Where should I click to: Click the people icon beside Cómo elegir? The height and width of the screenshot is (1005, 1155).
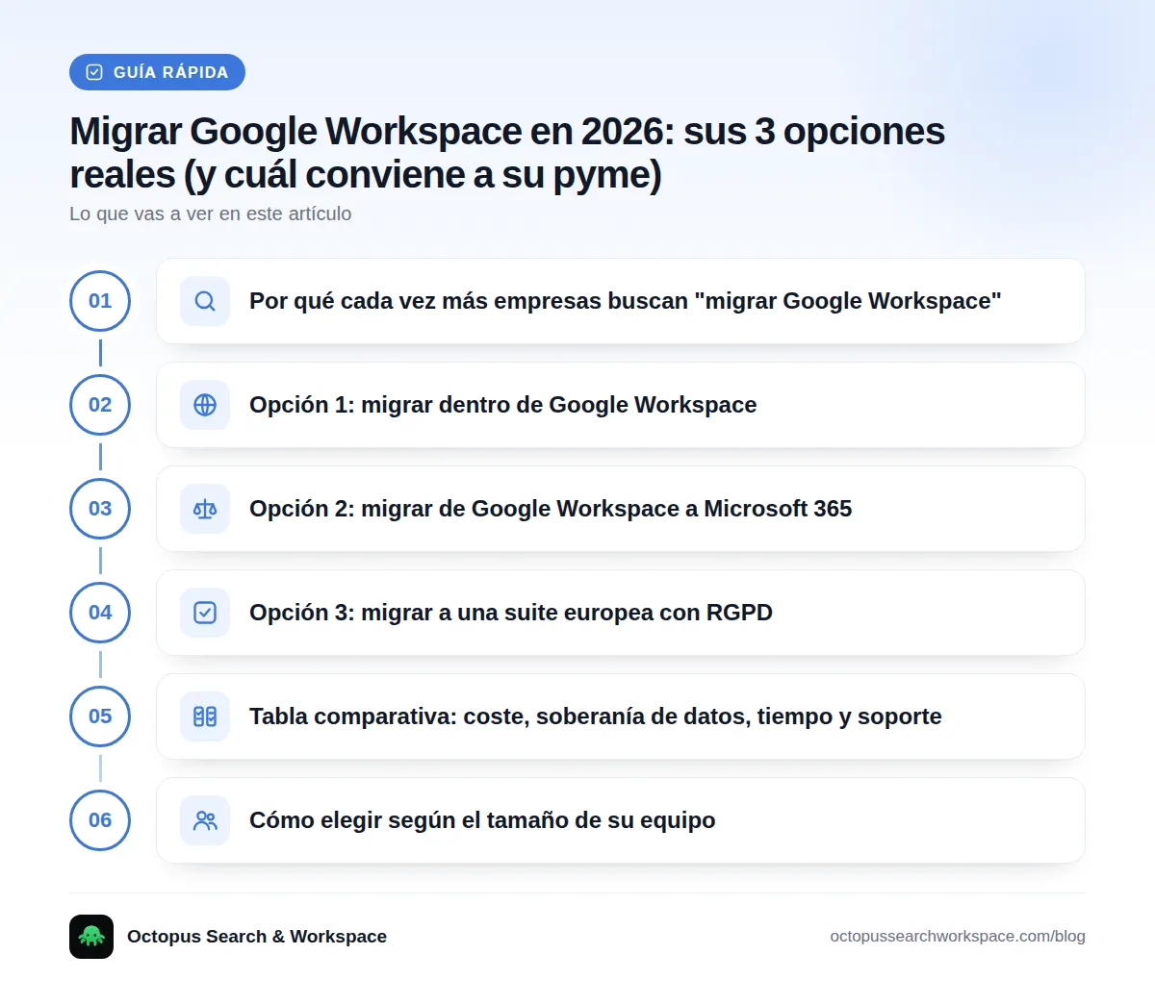(205, 820)
